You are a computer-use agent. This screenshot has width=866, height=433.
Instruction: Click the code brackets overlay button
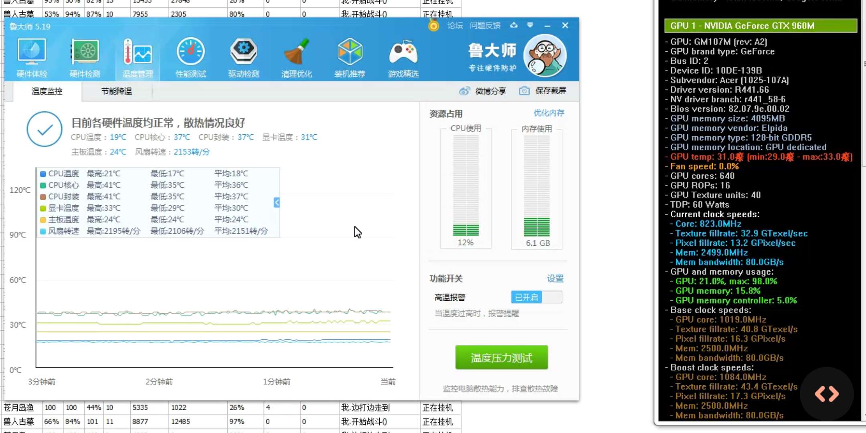coord(827,394)
